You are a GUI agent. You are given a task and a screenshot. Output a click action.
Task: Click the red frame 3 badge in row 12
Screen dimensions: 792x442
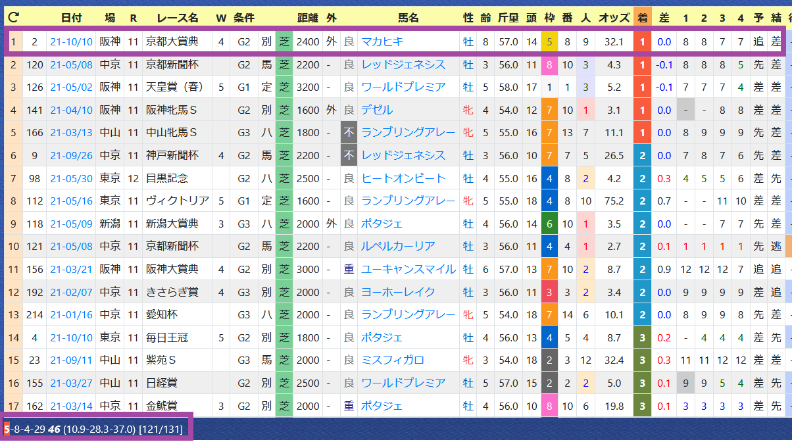pyautogui.click(x=549, y=292)
